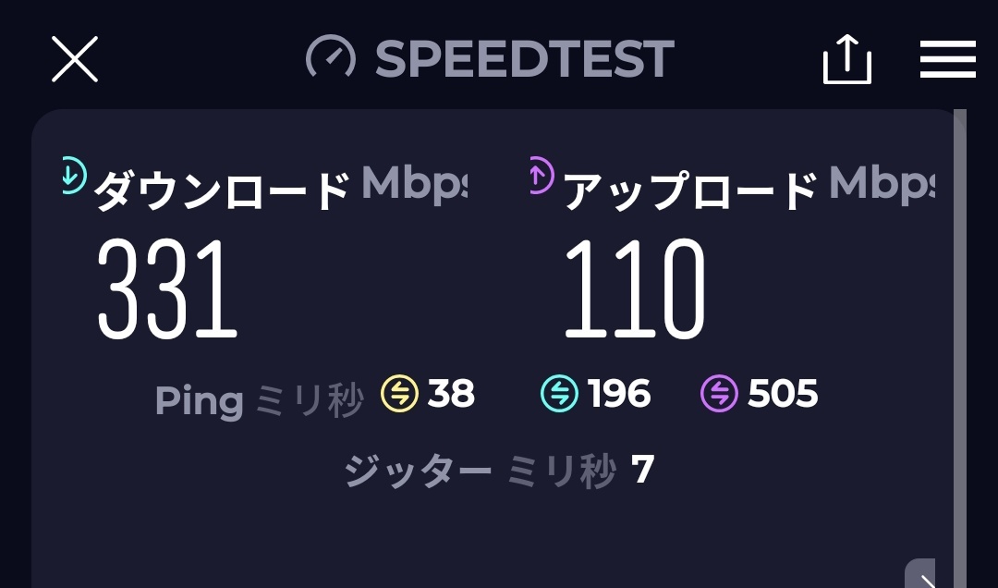This screenshot has width=998, height=588.
Task: Select the ダウンロード label
Action: click(221, 190)
